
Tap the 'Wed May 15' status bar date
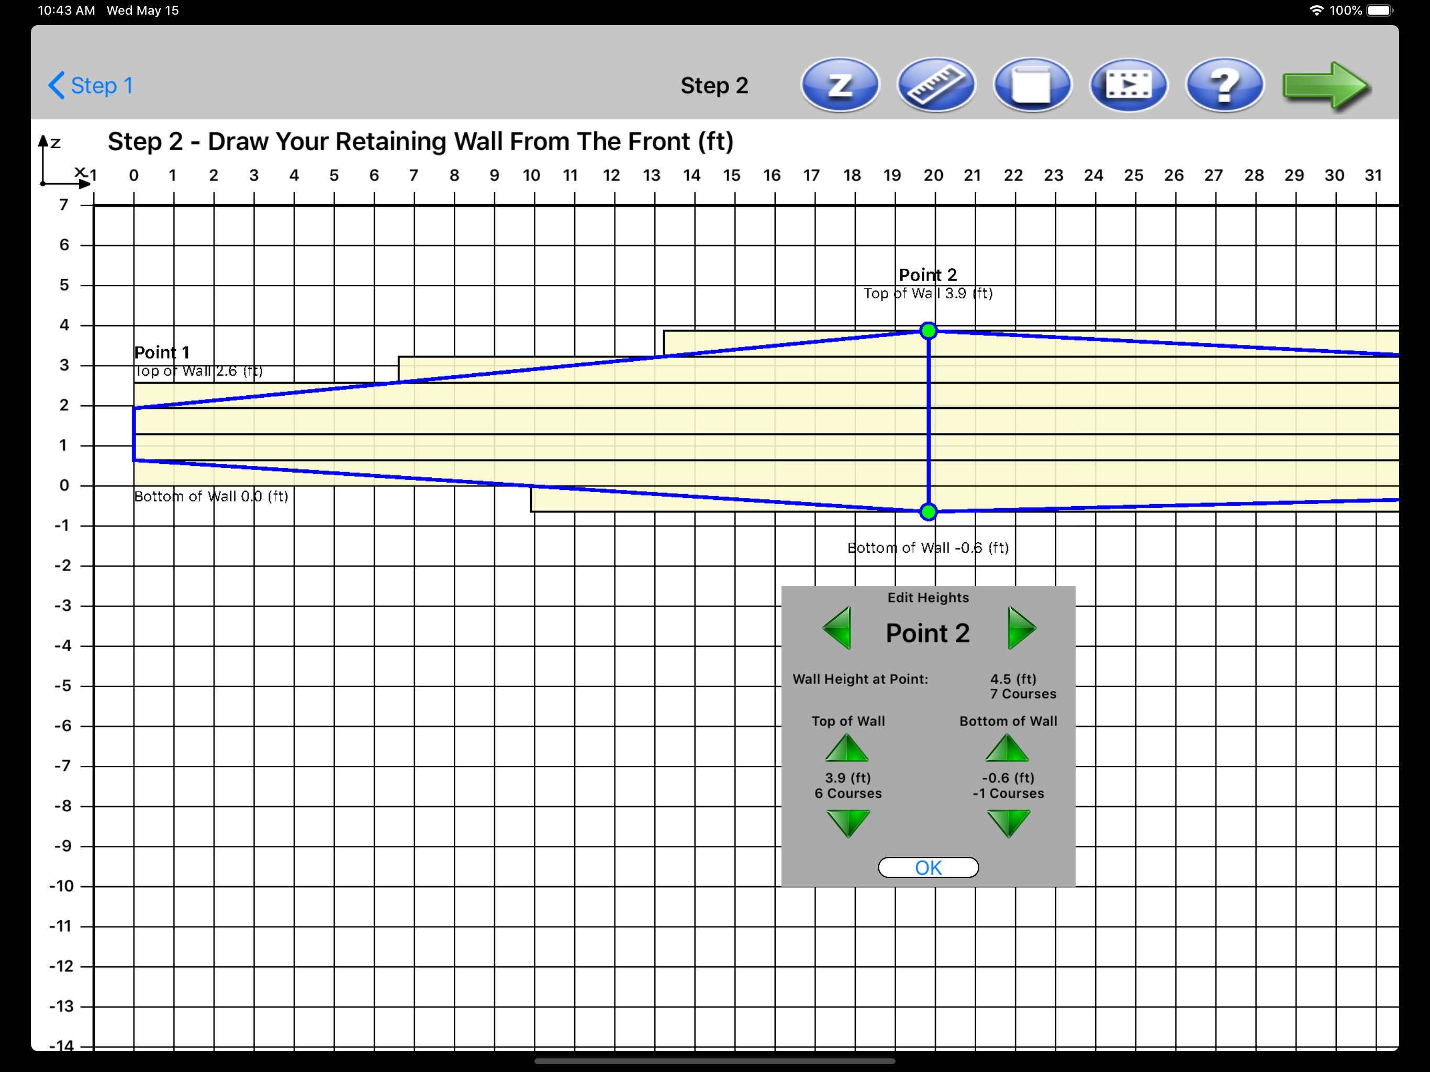click(x=142, y=10)
